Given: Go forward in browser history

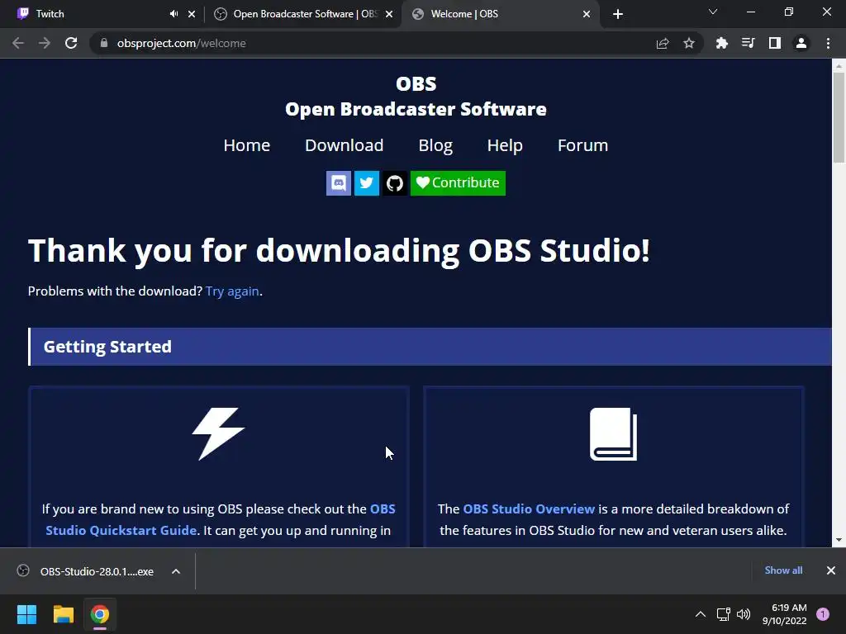Looking at the screenshot, I should coord(45,43).
